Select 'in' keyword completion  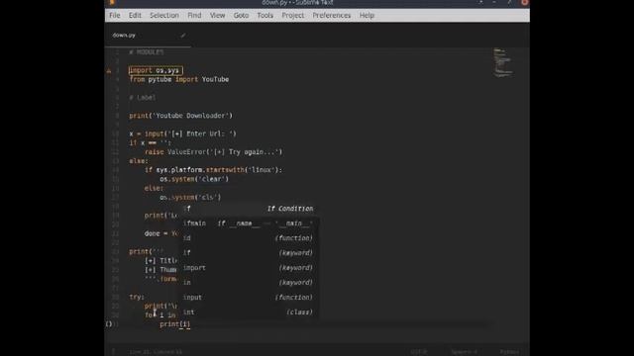[249, 283]
